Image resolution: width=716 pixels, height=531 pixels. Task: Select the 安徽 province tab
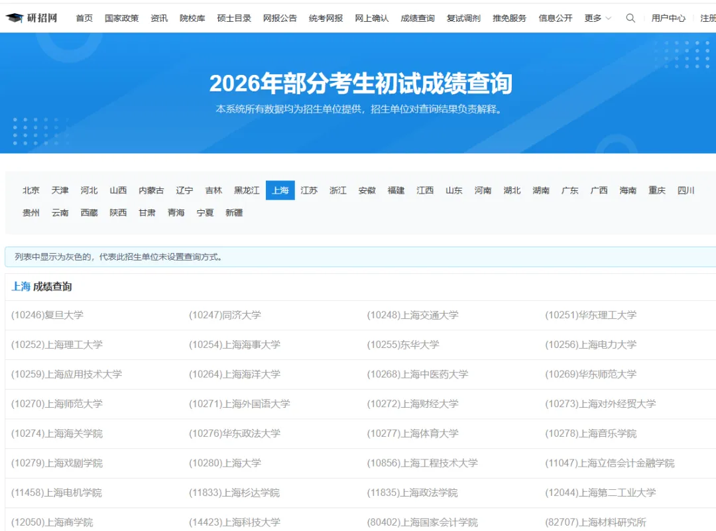367,190
